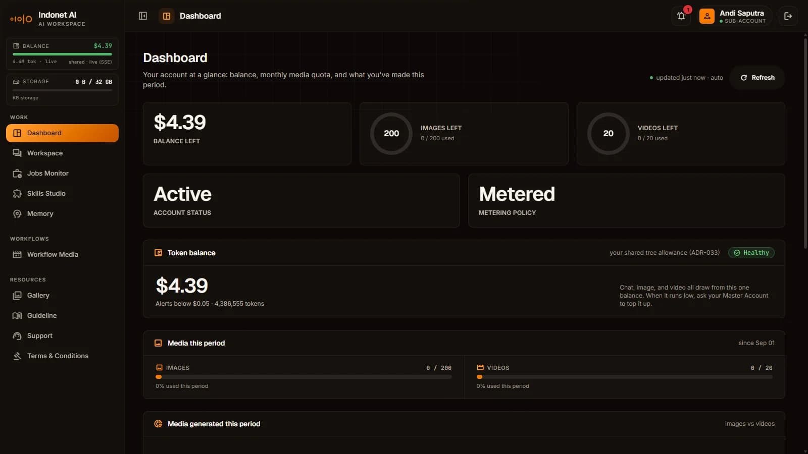
Task: Click the Active account status card
Action: (x=301, y=201)
